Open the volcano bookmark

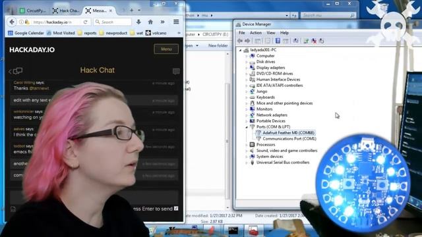pos(156,33)
